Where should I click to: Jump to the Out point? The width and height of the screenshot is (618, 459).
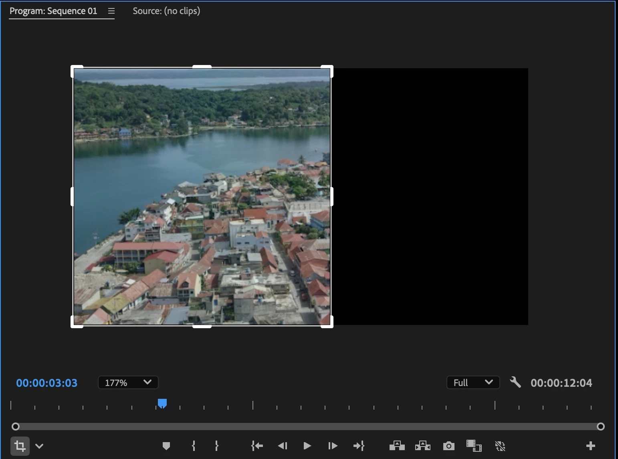[359, 446]
